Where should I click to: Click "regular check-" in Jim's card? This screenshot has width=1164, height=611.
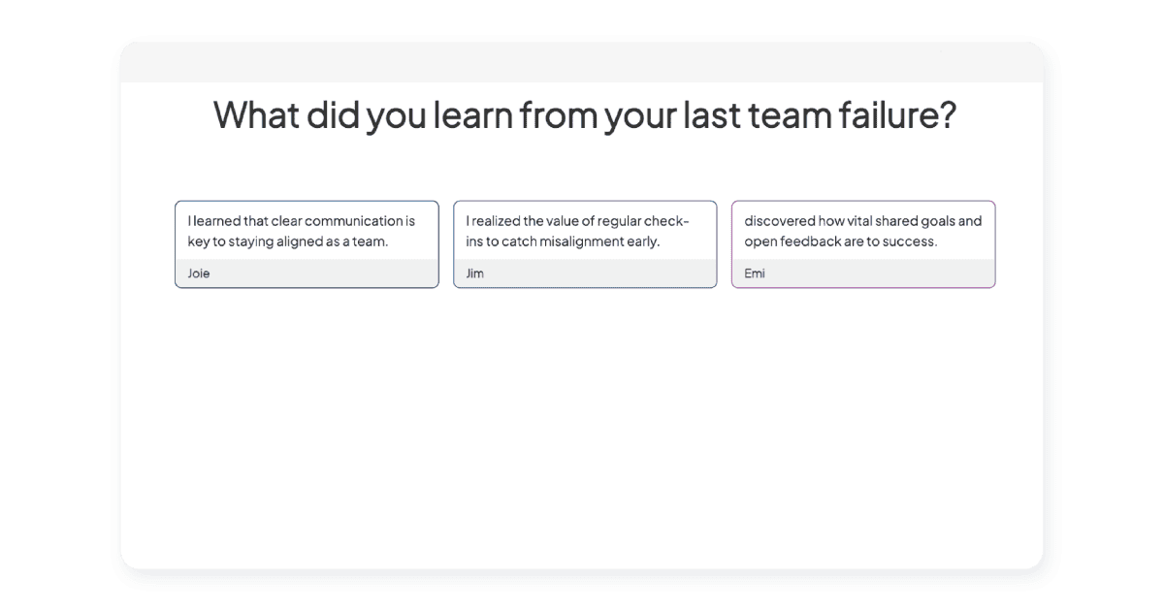[x=644, y=221]
